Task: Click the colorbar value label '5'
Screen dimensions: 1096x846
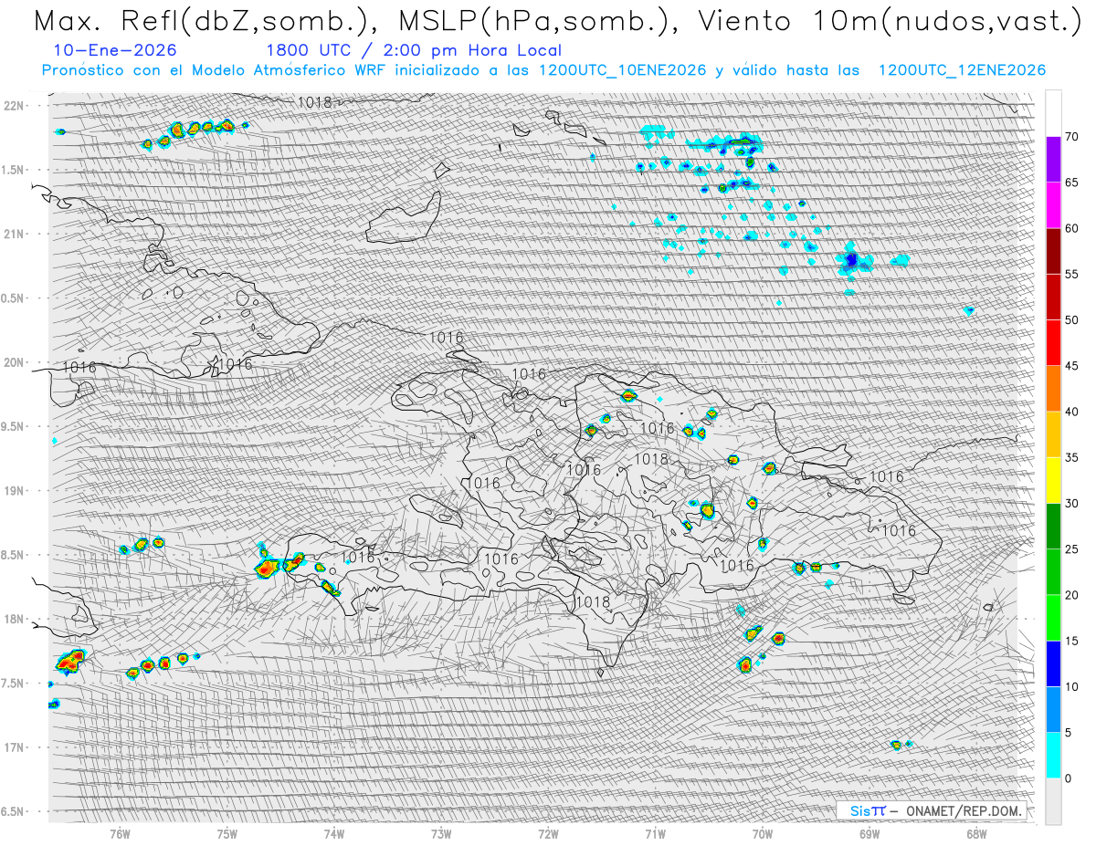Action: [1068, 733]
